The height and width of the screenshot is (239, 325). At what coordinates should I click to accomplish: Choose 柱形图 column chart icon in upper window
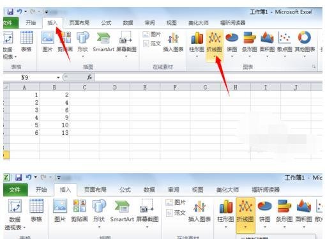[197, 38]
